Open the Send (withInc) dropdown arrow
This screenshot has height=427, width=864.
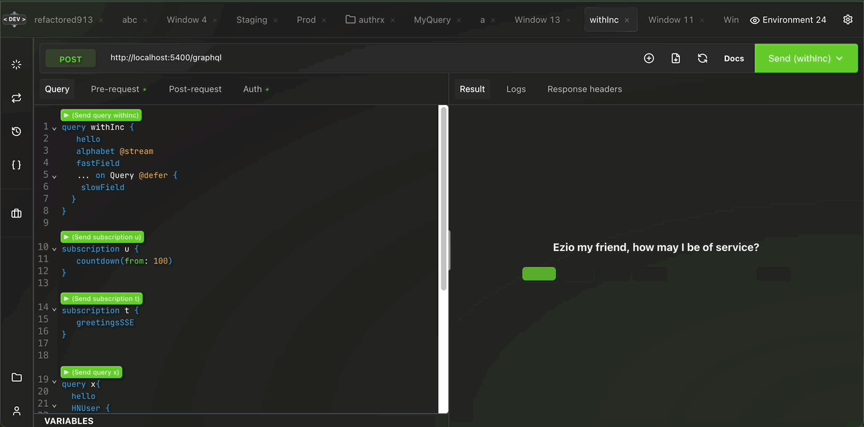(x=839, y=59)
